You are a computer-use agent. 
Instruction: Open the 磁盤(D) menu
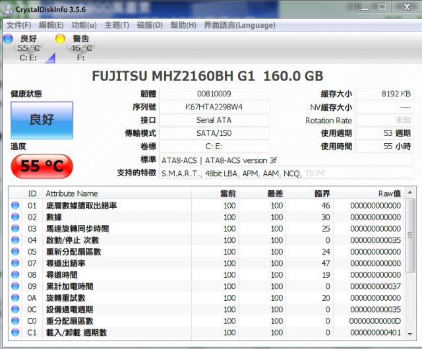click(150, 25)
